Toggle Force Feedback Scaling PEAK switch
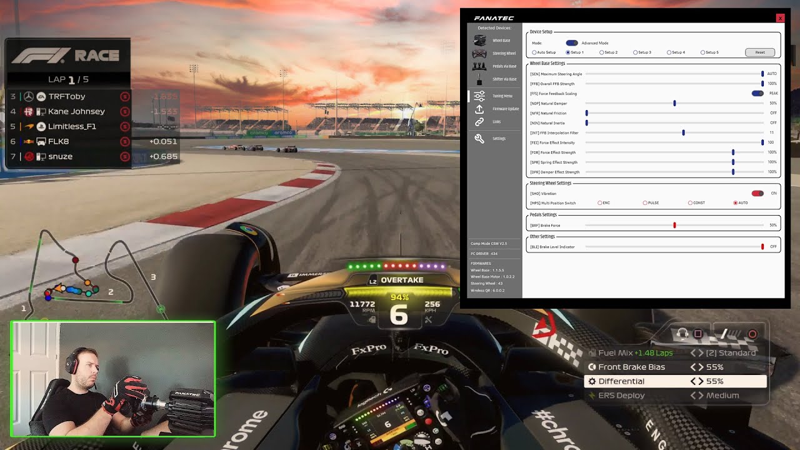This screenshot has height=450, width=800. pyautogui.click(x=757, y=94)
